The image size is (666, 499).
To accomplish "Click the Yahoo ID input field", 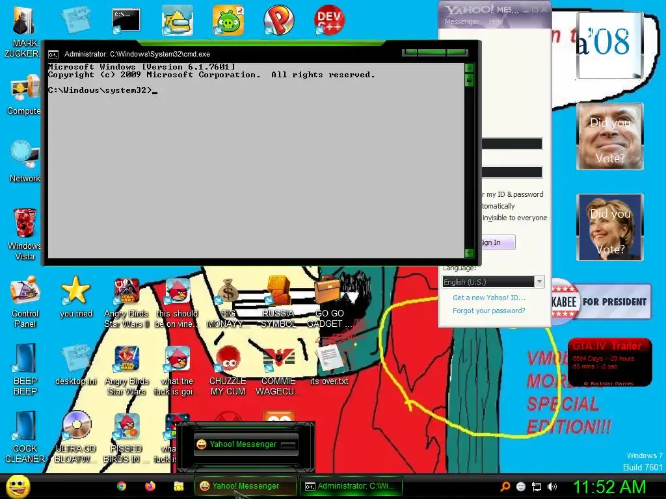I will (512, 144).
